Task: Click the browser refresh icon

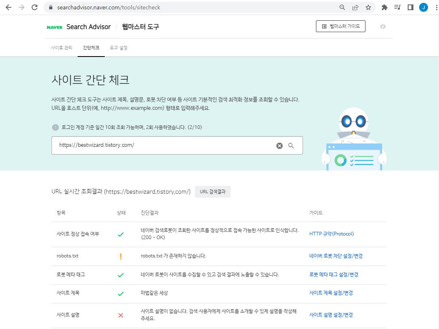Action: [34, 7]
